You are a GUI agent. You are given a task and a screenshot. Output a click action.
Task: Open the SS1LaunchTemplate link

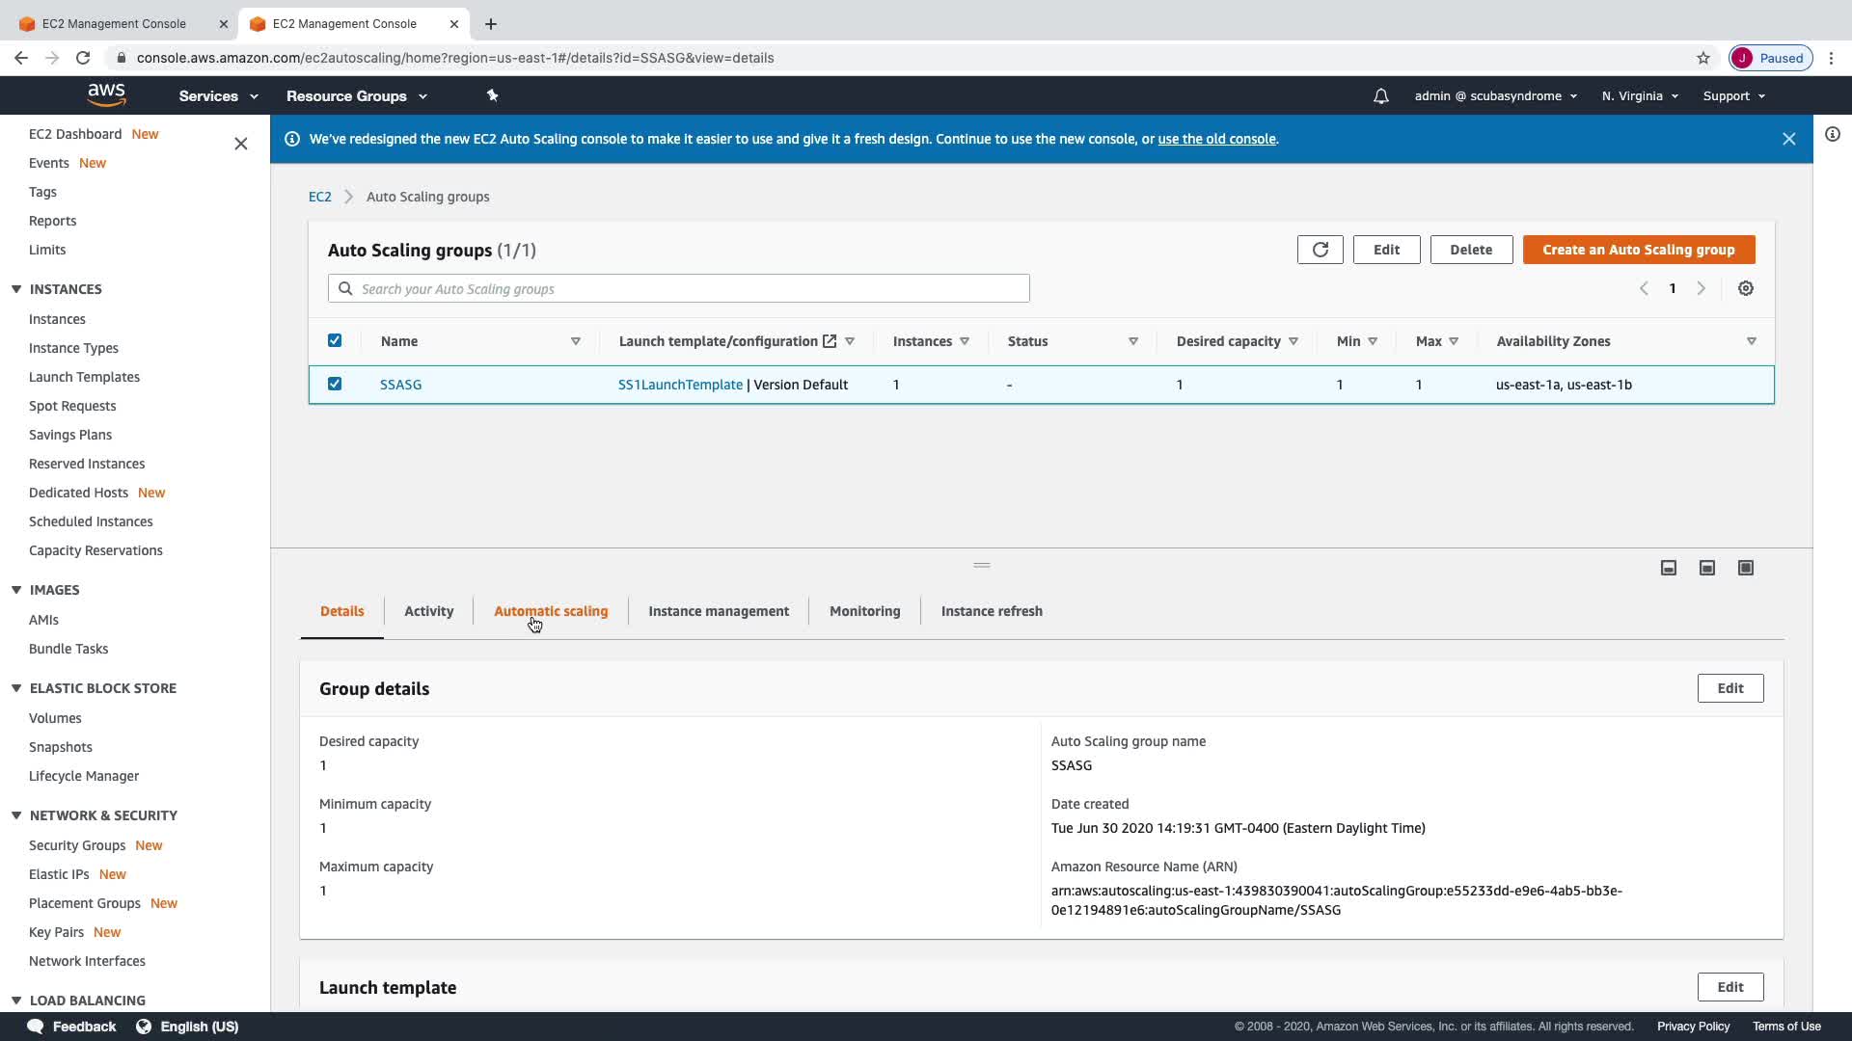click(x=680, y=385)
